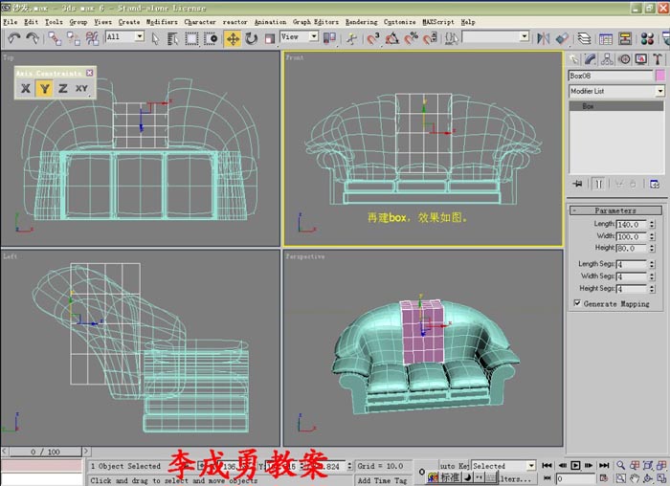Open the Utilities hammer panel
670x486 pixels.
tap(658, 59)
